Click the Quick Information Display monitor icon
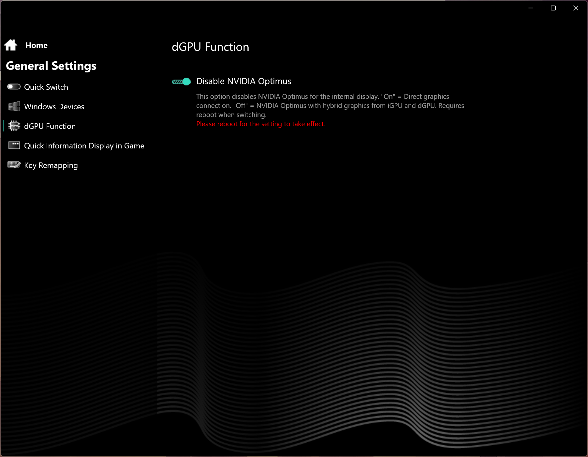 tap(14, 145)
